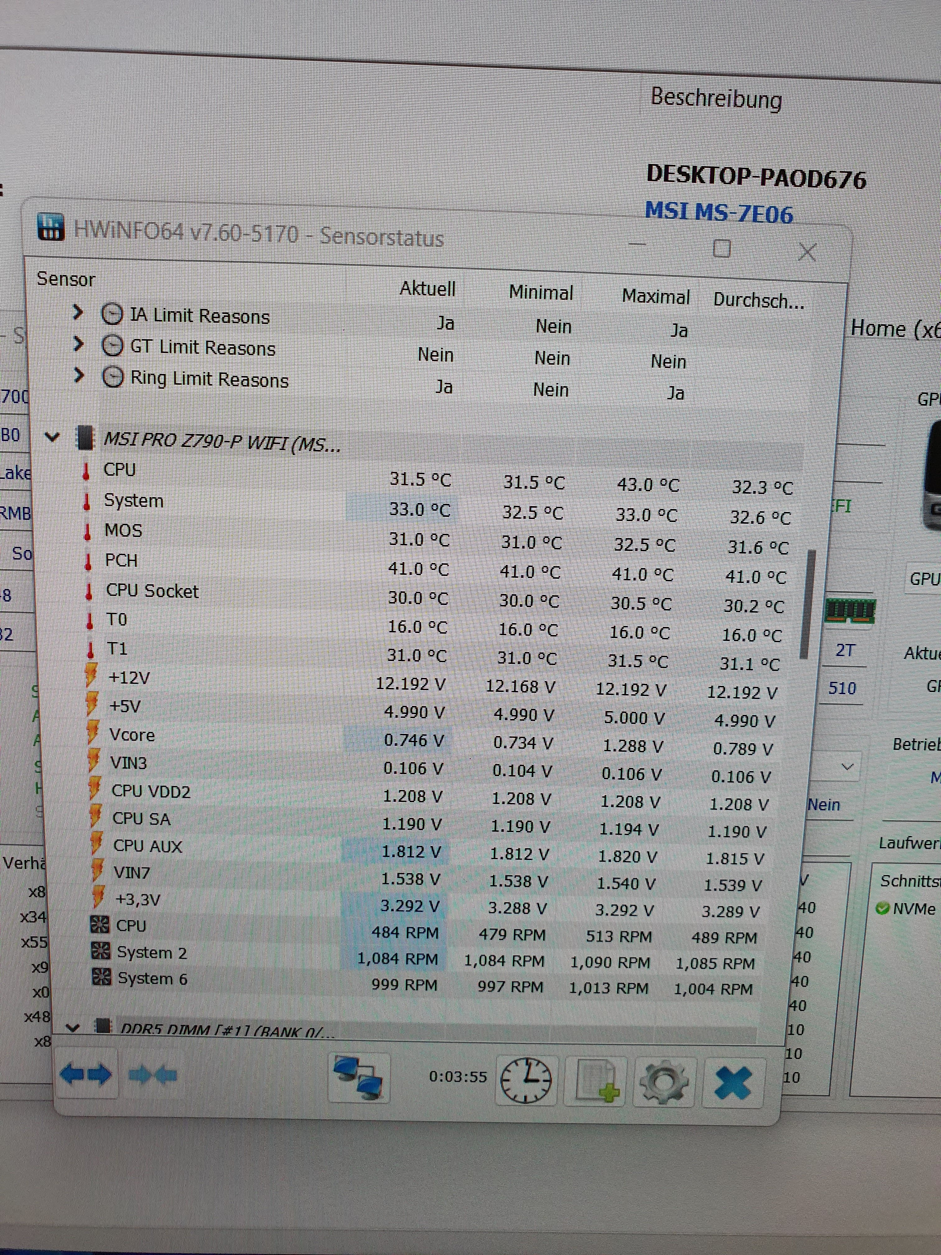Click the expand columns arrows icon
The height and width of the screenshot is (1255, 941).
click(86, 1074)
